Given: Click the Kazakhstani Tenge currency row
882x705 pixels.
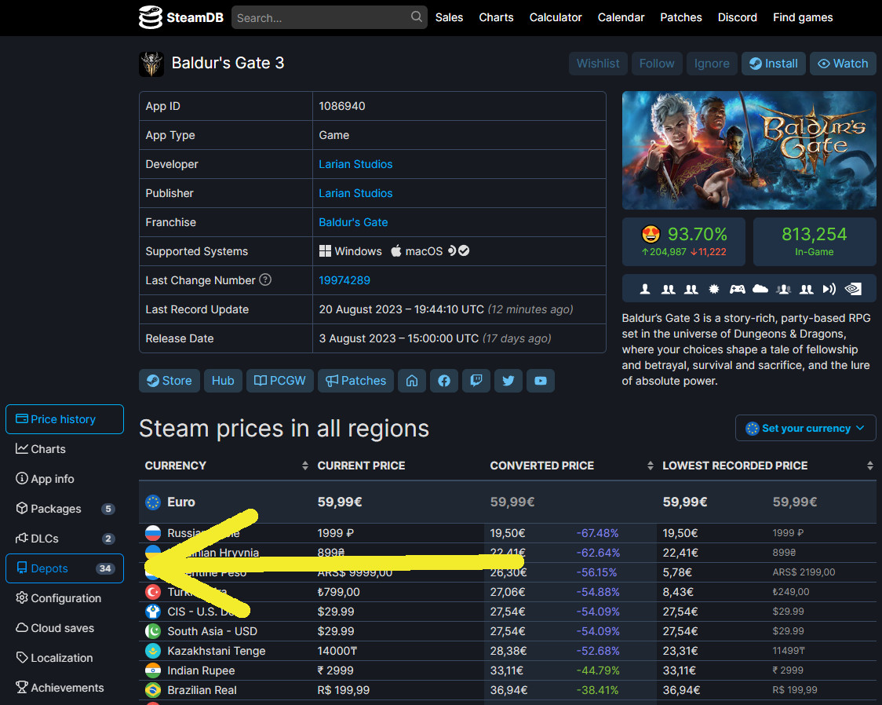Looking at the screenshot, I should 508,651.
